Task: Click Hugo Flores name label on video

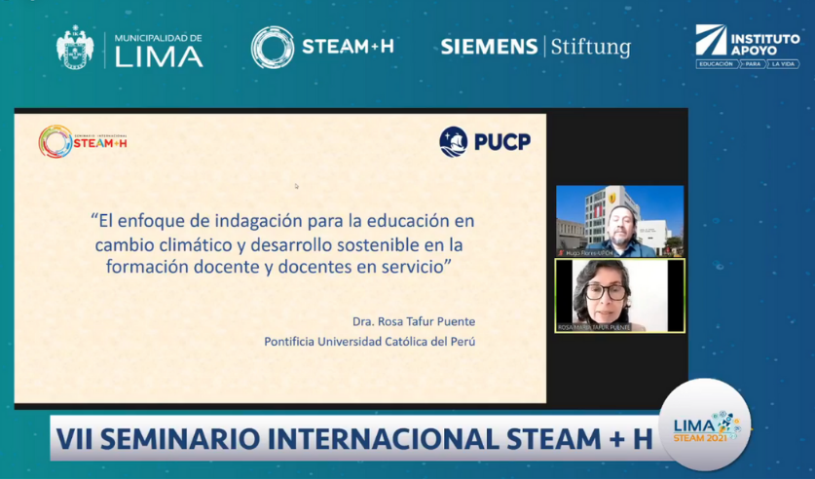Action: [x=586, y=252]
